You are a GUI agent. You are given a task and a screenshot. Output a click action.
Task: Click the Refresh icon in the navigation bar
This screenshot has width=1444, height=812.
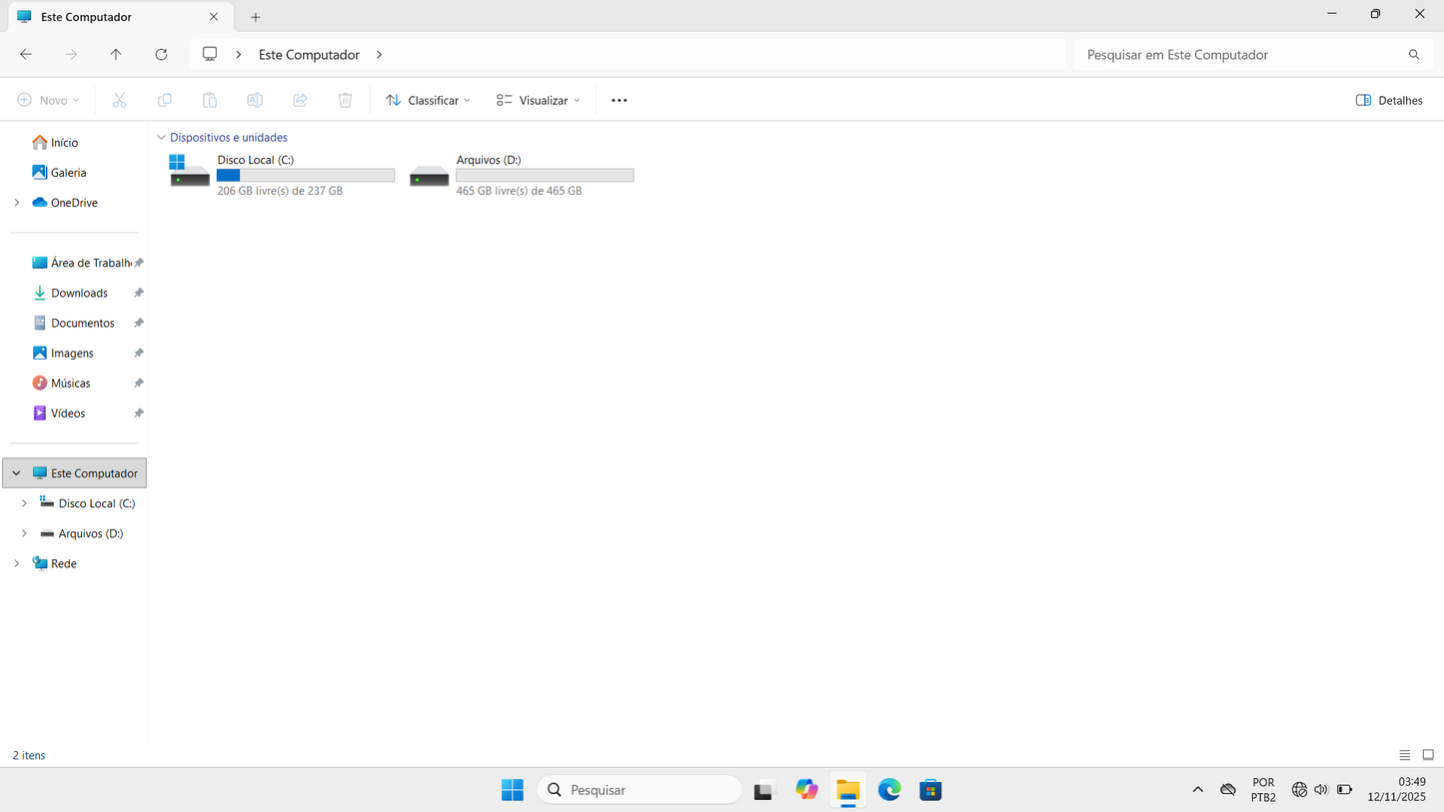(x=161, y=54)
